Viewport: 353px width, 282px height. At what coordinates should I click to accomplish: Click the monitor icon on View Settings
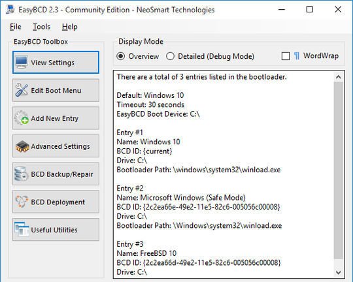click(22, 62)
